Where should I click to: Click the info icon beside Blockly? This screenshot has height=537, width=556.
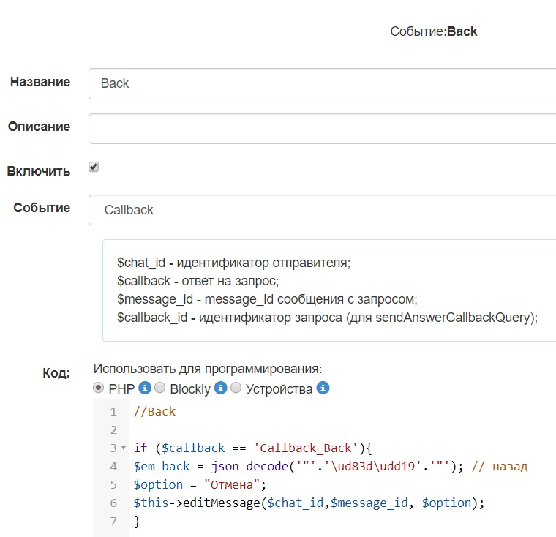(x=220, y=388)
